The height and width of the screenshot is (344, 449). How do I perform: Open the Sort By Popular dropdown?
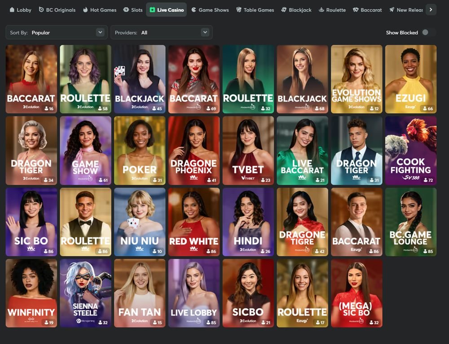[57, 32]
